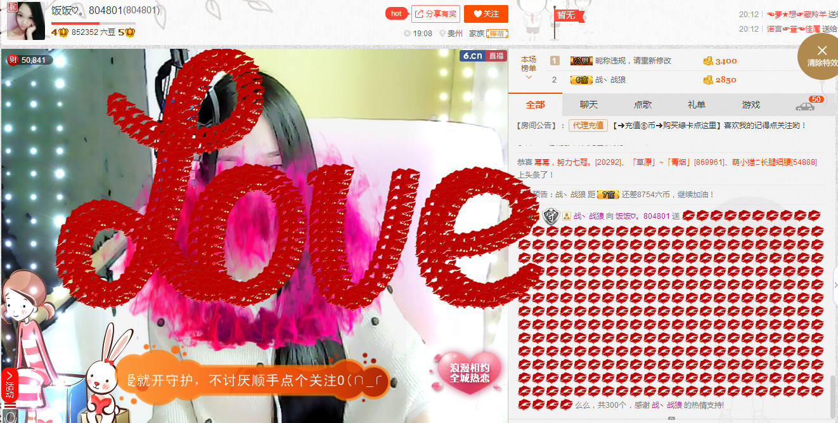
Task: Click the streamer level progress bar
Action: [x=93, y=23]
